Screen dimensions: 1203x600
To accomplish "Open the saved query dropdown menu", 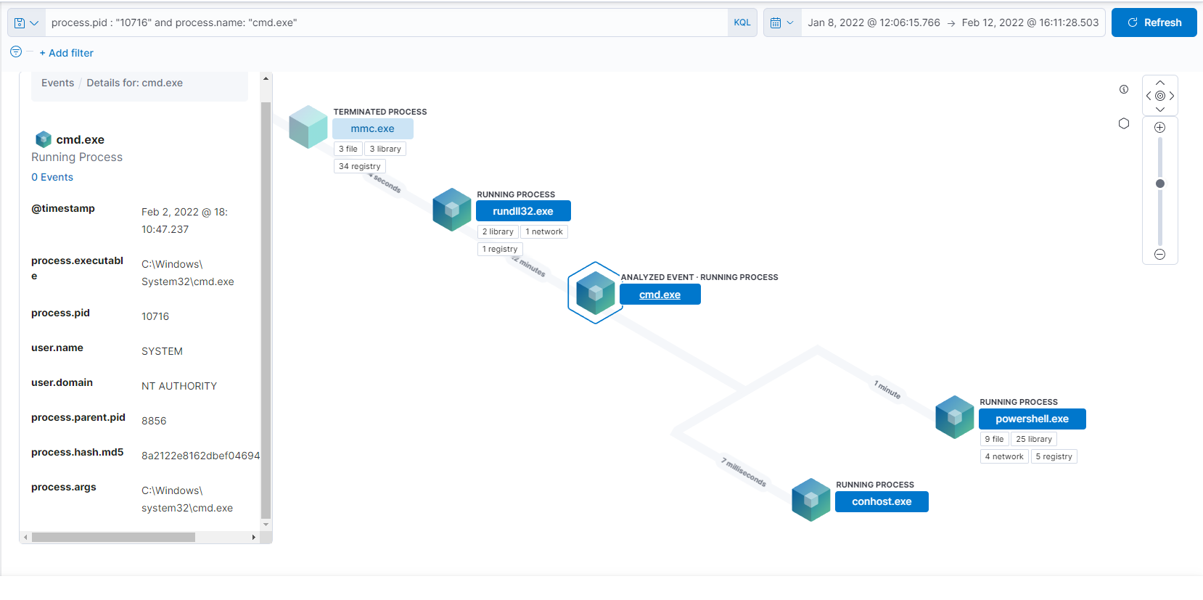I will tap(26, 22).
